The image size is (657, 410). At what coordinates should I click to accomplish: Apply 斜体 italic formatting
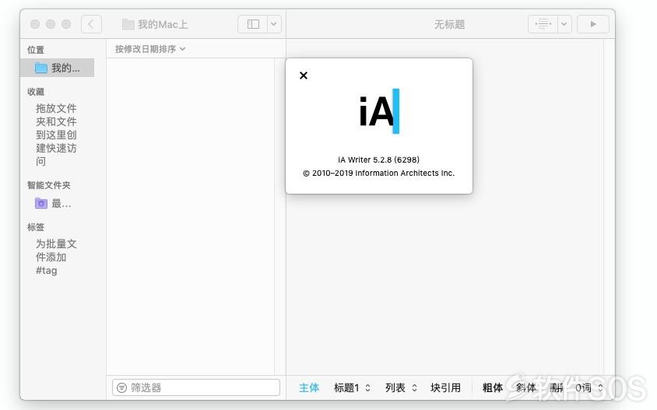coord(526,387)
